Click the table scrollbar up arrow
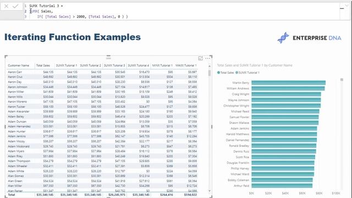 [210, 66]
